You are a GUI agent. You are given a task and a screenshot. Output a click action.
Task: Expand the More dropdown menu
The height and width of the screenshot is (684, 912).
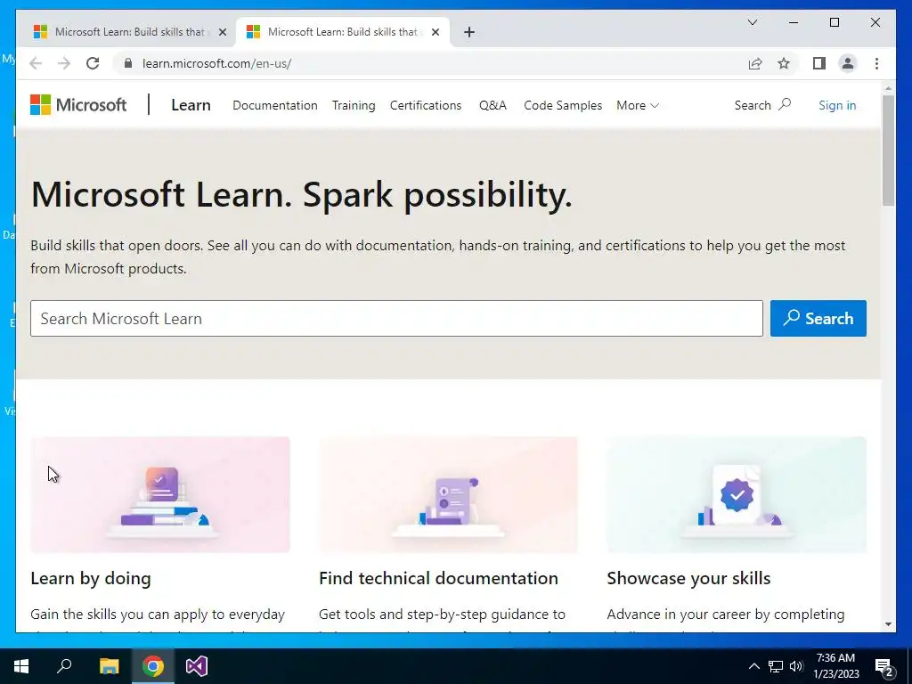click(x=638, y=105)
